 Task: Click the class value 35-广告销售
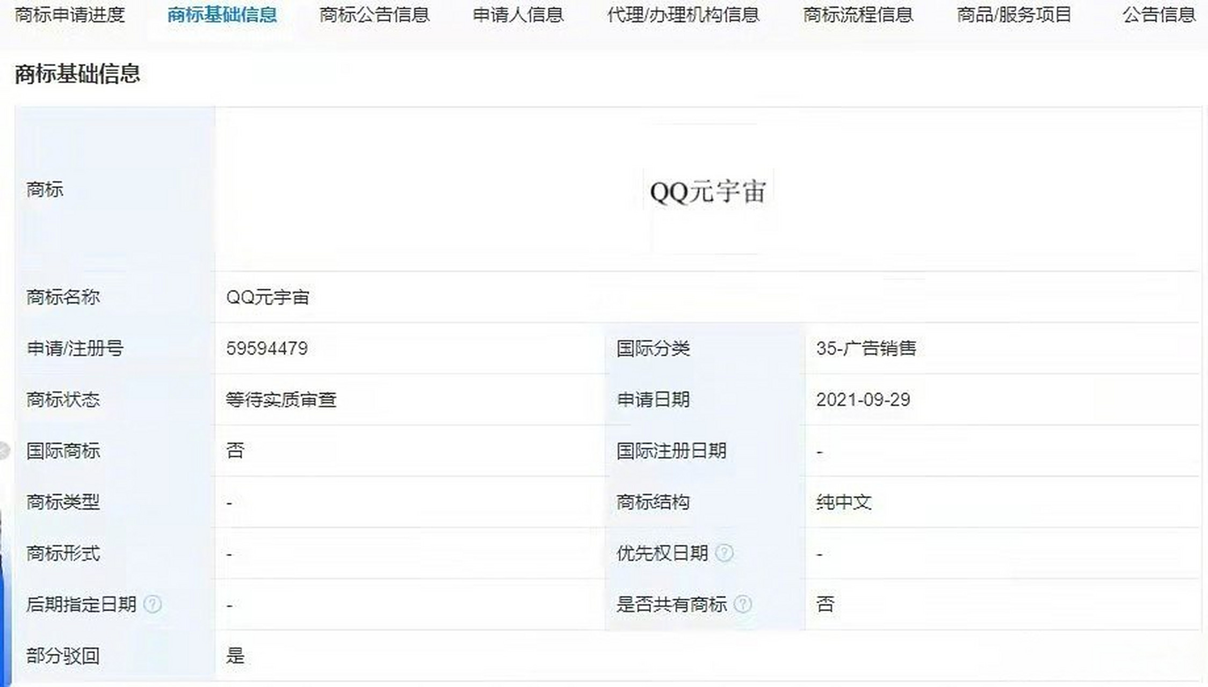[866, 348]
